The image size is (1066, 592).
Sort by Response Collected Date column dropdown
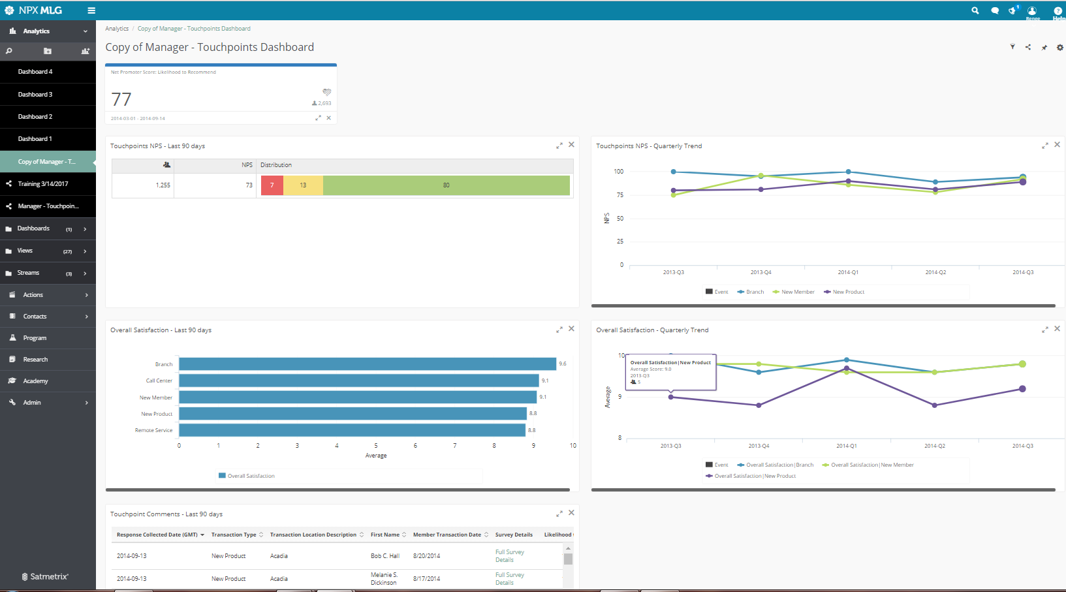point(202,535)
